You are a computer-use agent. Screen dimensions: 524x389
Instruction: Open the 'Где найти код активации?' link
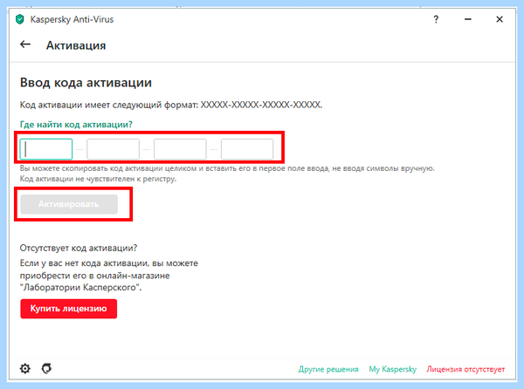tap(76, 125)
